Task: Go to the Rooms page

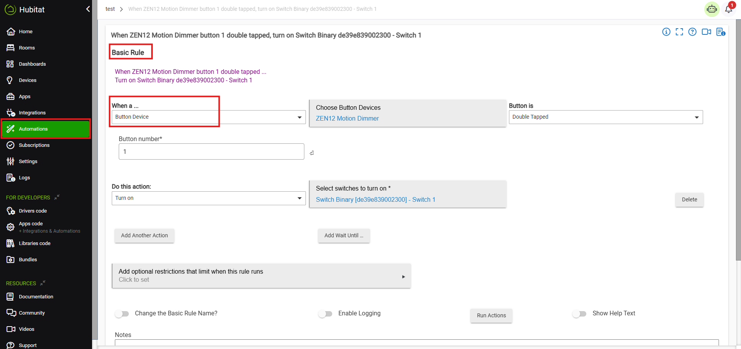Action: [x=27, y=48]
